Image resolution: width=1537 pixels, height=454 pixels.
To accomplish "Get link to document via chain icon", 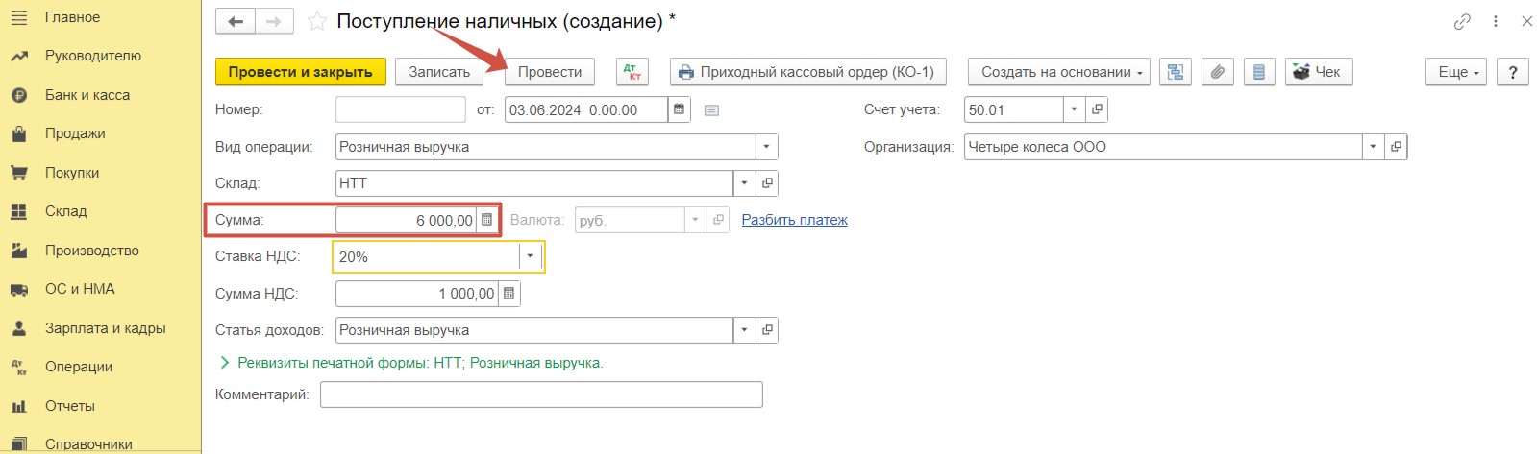I will (x=1462, y=21).
